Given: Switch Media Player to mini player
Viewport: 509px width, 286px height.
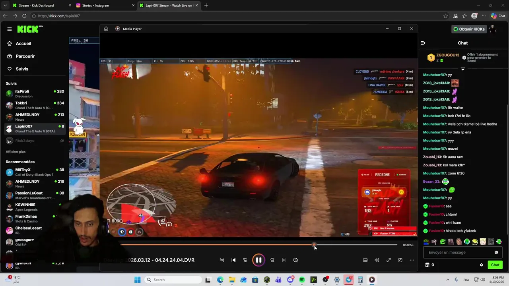Looking at the screenshot, I should (x=400, y=260).
